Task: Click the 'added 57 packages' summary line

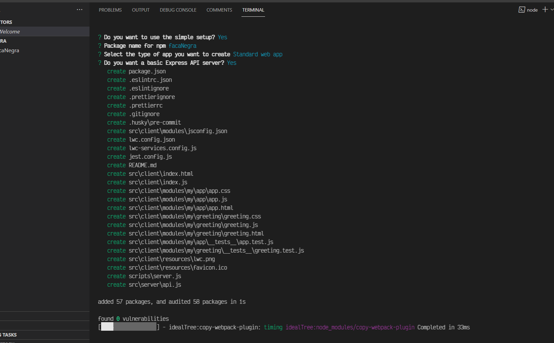Action: tap(172, 302)
